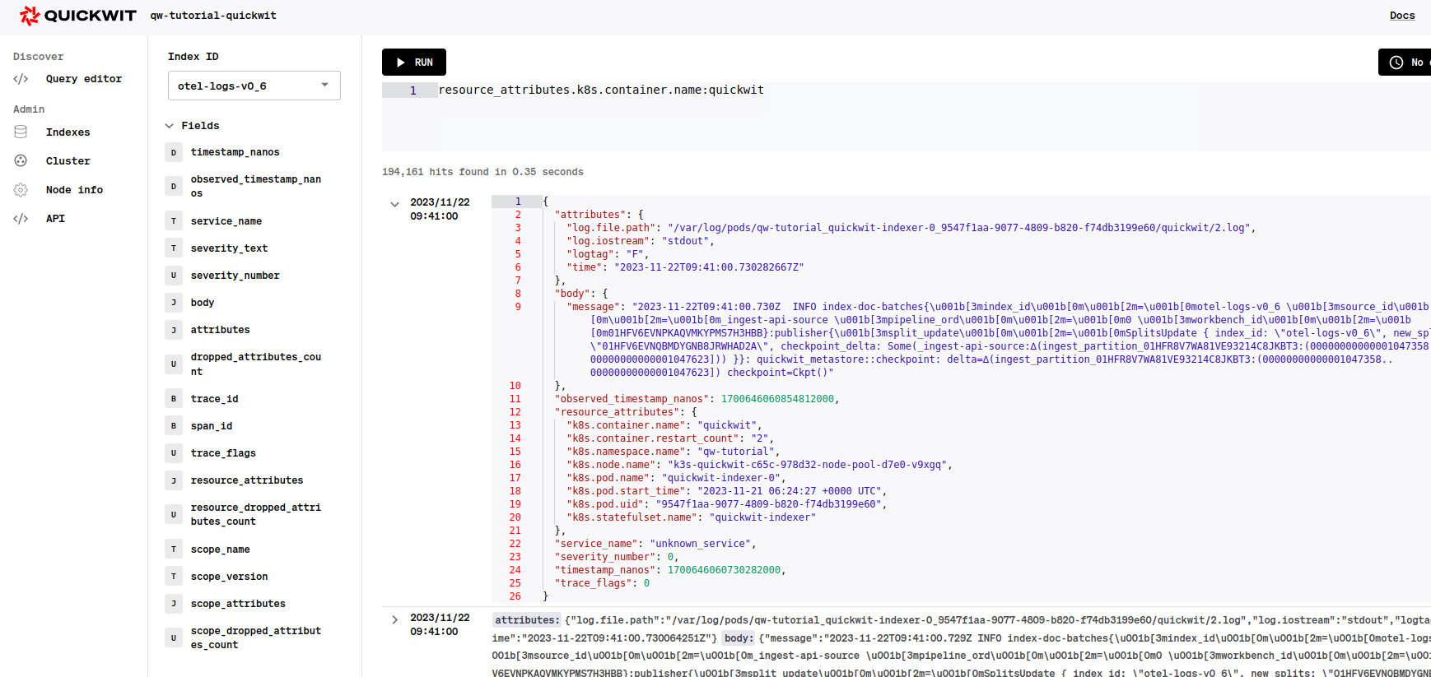Select the scope_name field

click(x=220, y=549)
